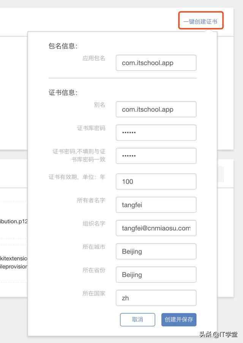This screenshot has height=343, width=243.
Task: Click the 所在省份 input field
Action: point(156,275)
